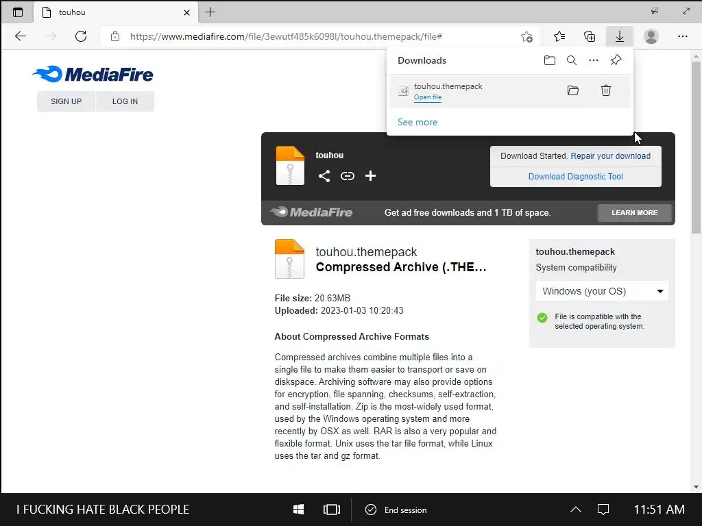The image size is (702, 526).
Task: Click the SIGN UP button
Action: click(66, 101)
